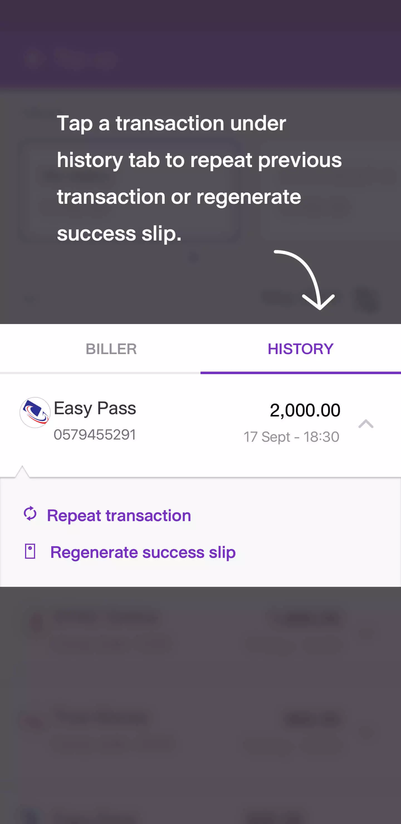Tap the blurred chevron on third transaction row
The width and height of the screenshot is (401, 824).
pos(366,732)
